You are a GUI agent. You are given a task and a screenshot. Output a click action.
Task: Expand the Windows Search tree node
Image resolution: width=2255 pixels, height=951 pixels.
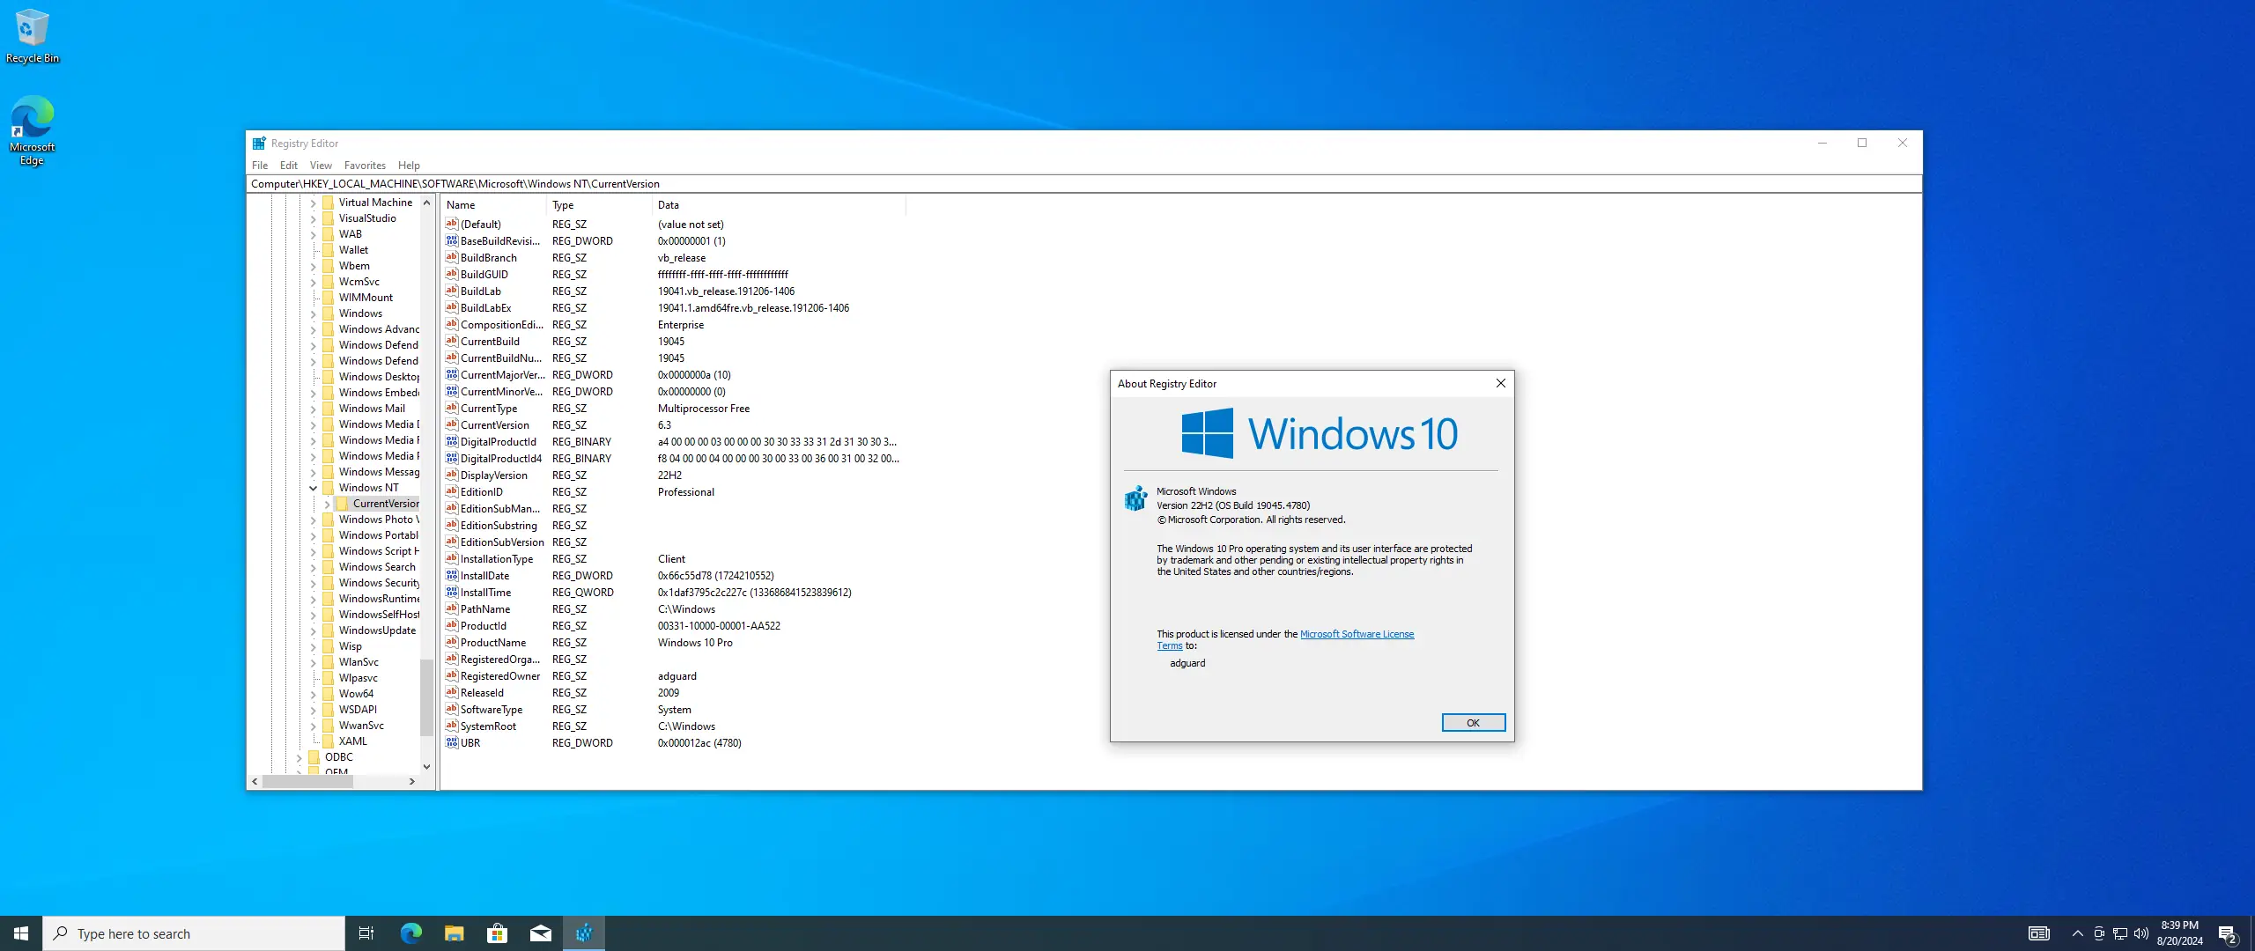[x=313, y=567]
